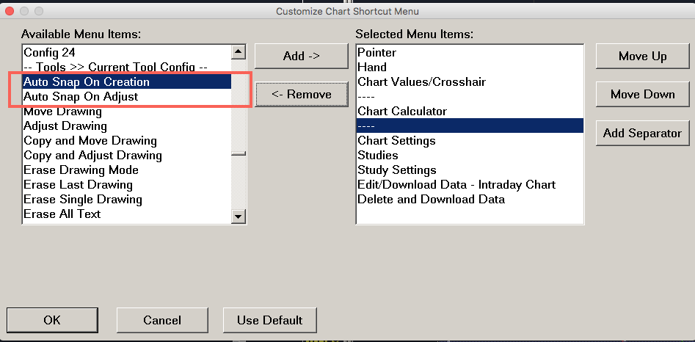This screenshot has height=342, width=695.
Task: Restore settings with Use Default
Action: click(269, 320)
